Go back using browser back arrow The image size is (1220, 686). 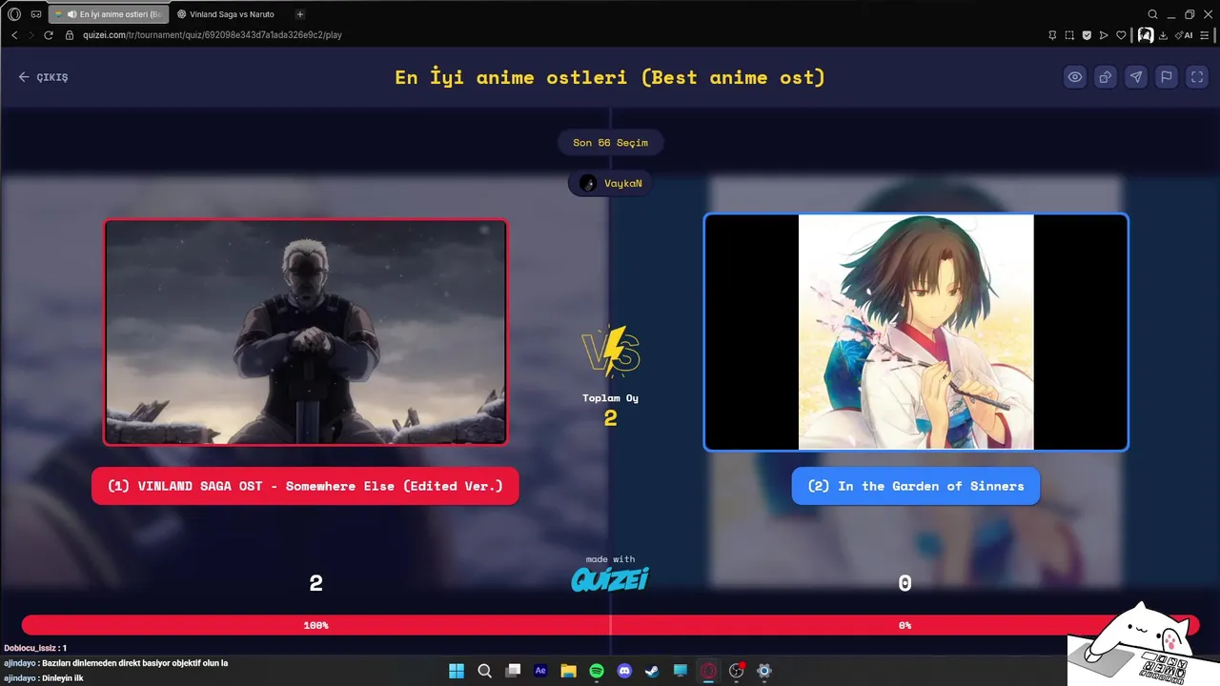coord(14,35)
